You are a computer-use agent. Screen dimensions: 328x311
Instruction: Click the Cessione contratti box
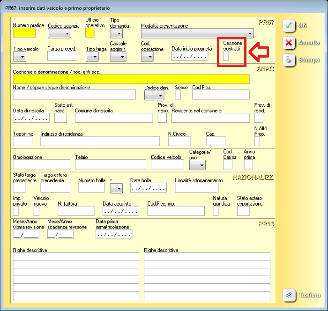pos(226,56)
